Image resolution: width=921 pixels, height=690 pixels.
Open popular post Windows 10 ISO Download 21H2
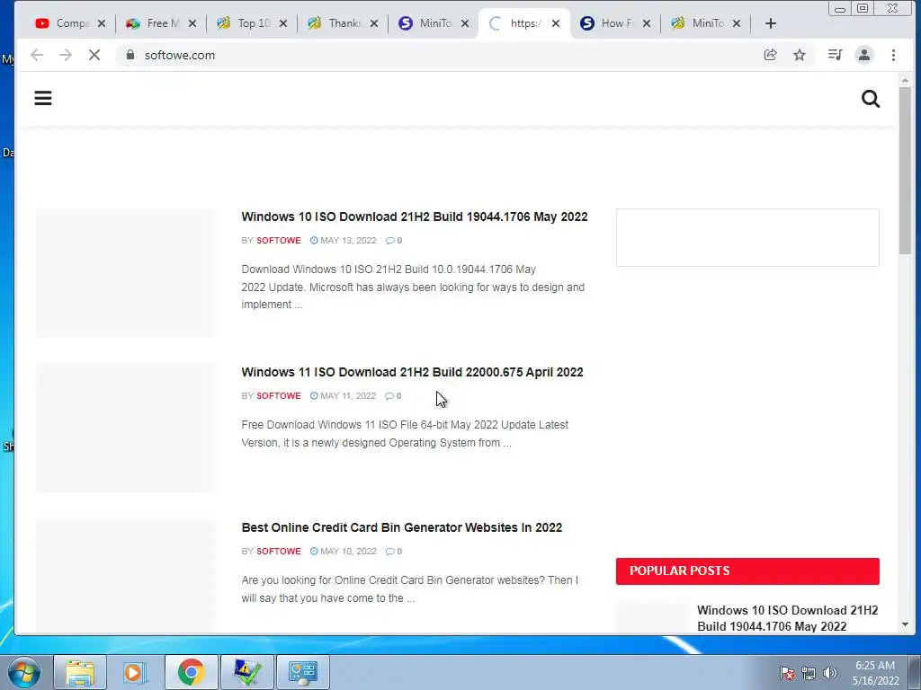point(787,618)
